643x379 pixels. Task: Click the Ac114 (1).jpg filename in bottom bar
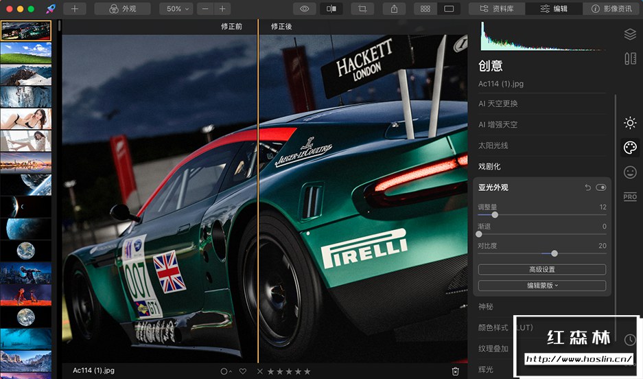[x=93, y=370]
